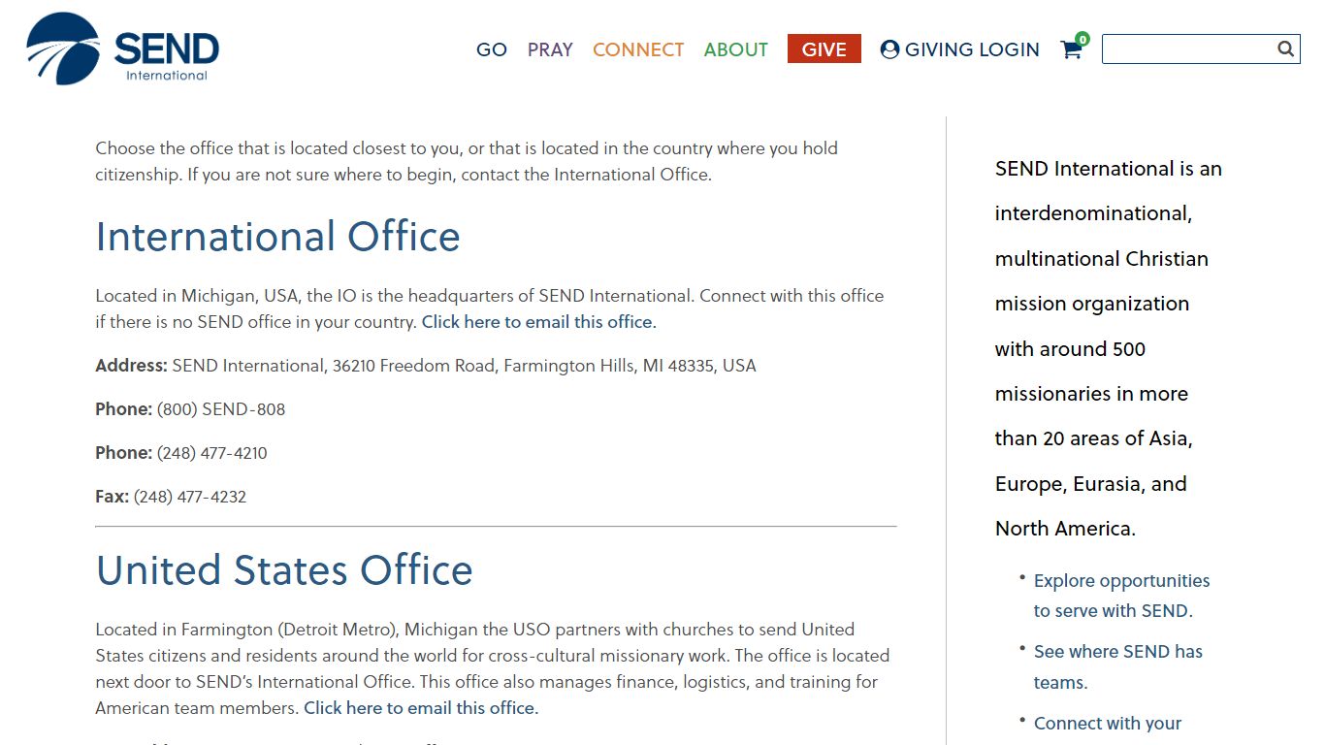Screen dimensions: 1325x745
Task: Open the GIVING LOGIN link
Action: pos(960,49)
